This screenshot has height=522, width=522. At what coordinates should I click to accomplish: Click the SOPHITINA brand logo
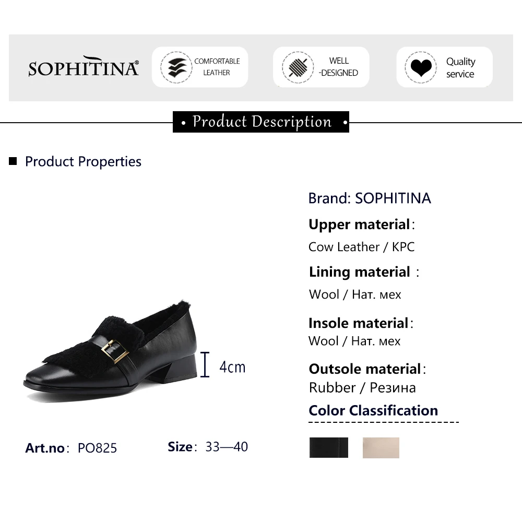(84, 67)
